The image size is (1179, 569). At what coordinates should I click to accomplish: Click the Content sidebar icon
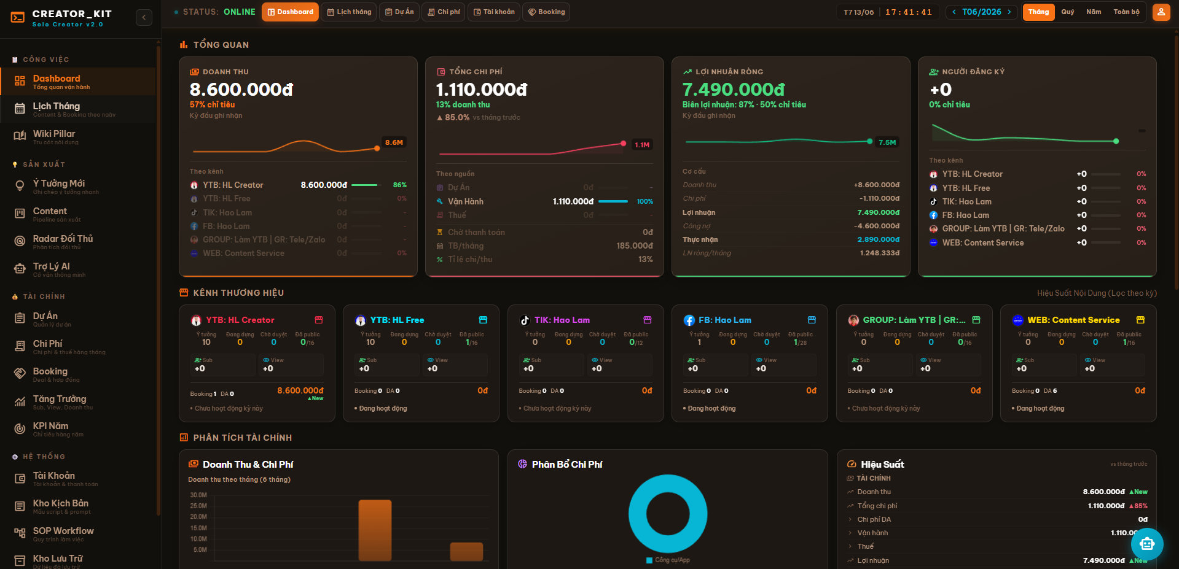coord(20,214)
